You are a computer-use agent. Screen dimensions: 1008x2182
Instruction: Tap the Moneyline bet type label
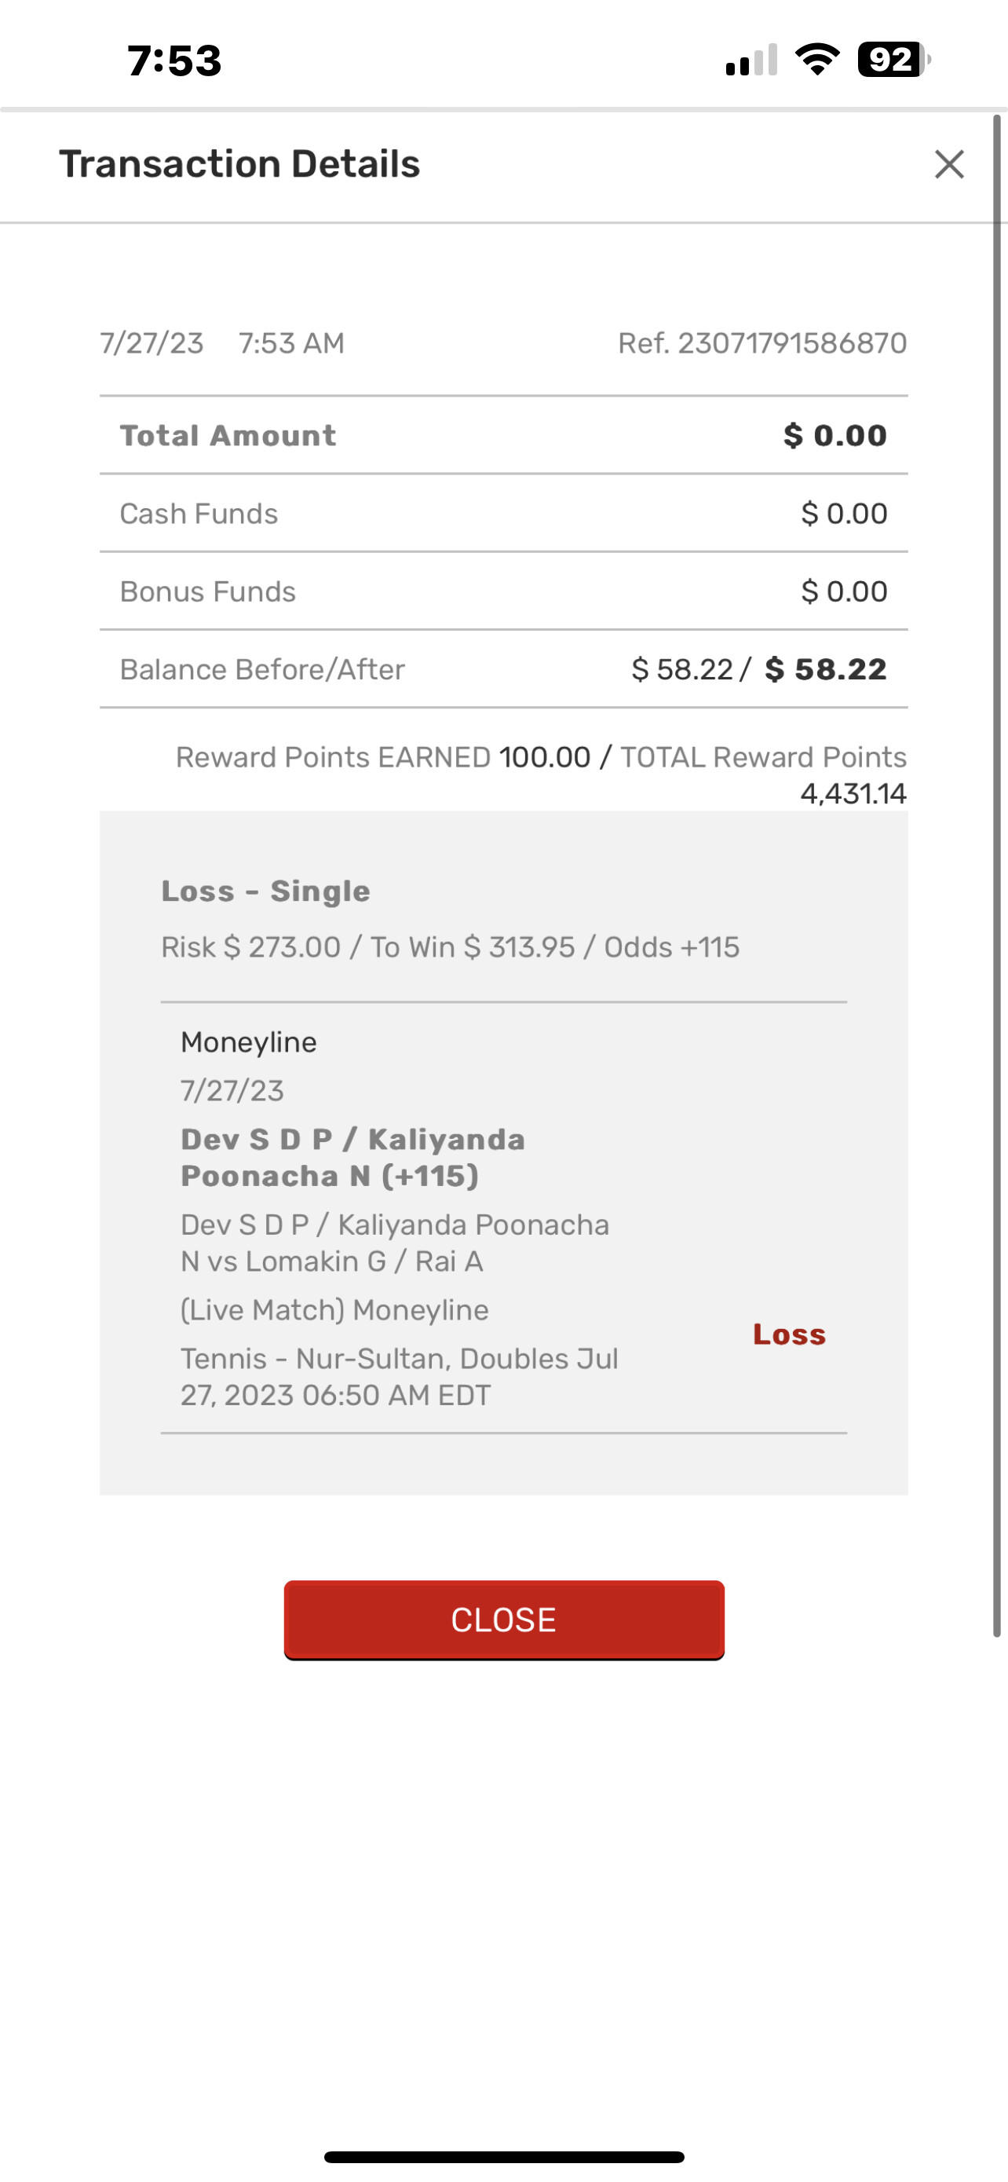click(249, 1042)
